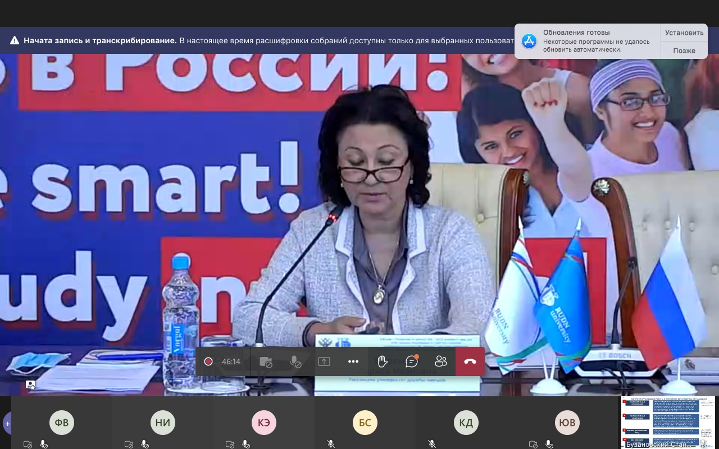
Task: Click КЭ's muted microphone icon
Action: [x=246, y=444]
